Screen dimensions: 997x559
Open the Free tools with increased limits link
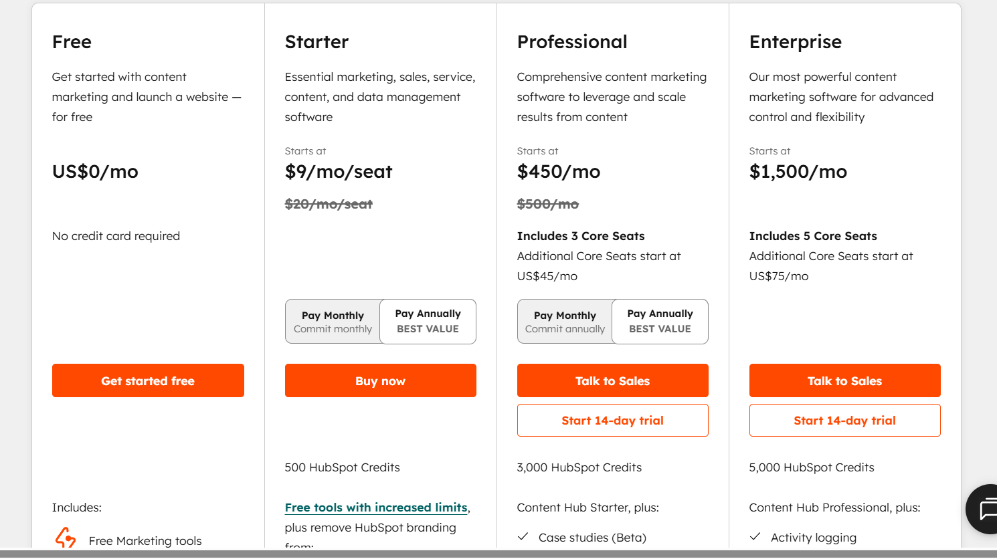376,507
